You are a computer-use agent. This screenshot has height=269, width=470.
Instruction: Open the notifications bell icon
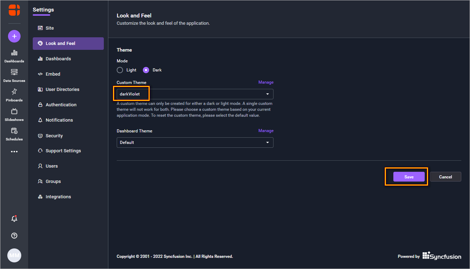(14, 219)
